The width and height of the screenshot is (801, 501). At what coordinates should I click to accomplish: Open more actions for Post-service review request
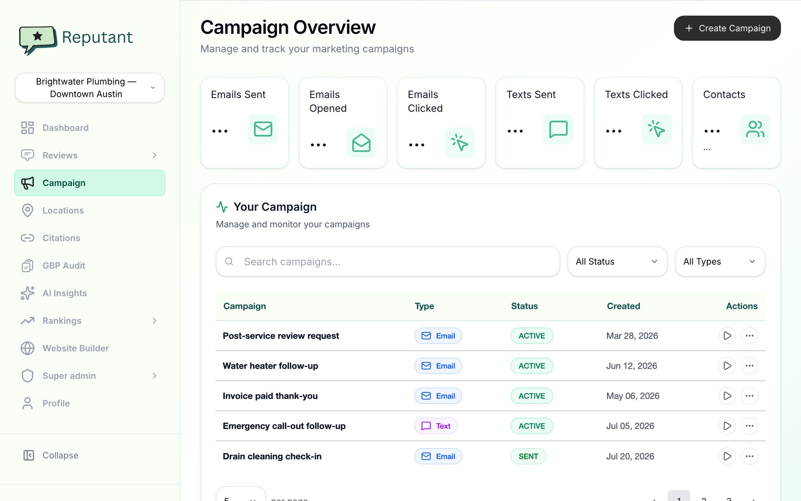click(750, 336)
